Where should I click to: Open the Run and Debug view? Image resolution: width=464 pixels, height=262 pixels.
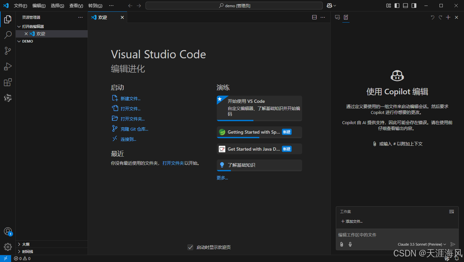(8, 66)
